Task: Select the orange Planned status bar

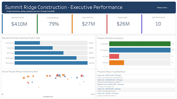Action: [x=117, y=63]
